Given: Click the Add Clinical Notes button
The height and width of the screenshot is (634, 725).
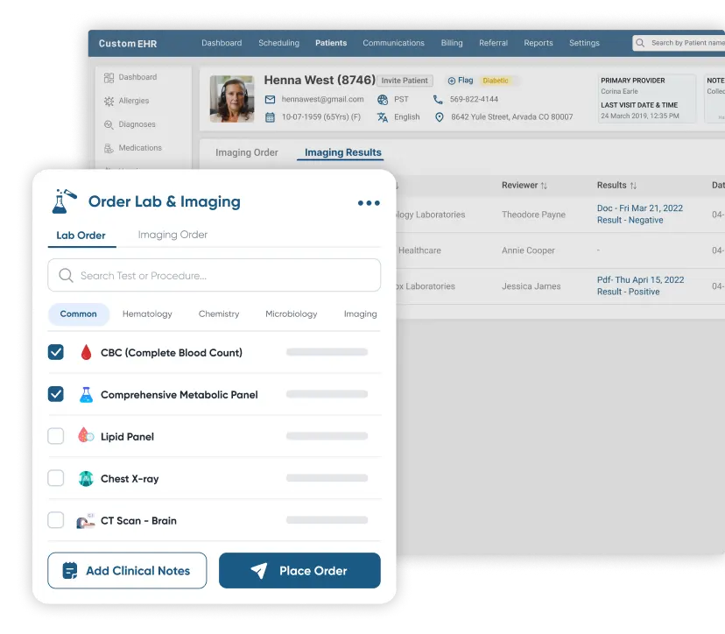Looking at the screenshot, I should click(x=127, y=571).
